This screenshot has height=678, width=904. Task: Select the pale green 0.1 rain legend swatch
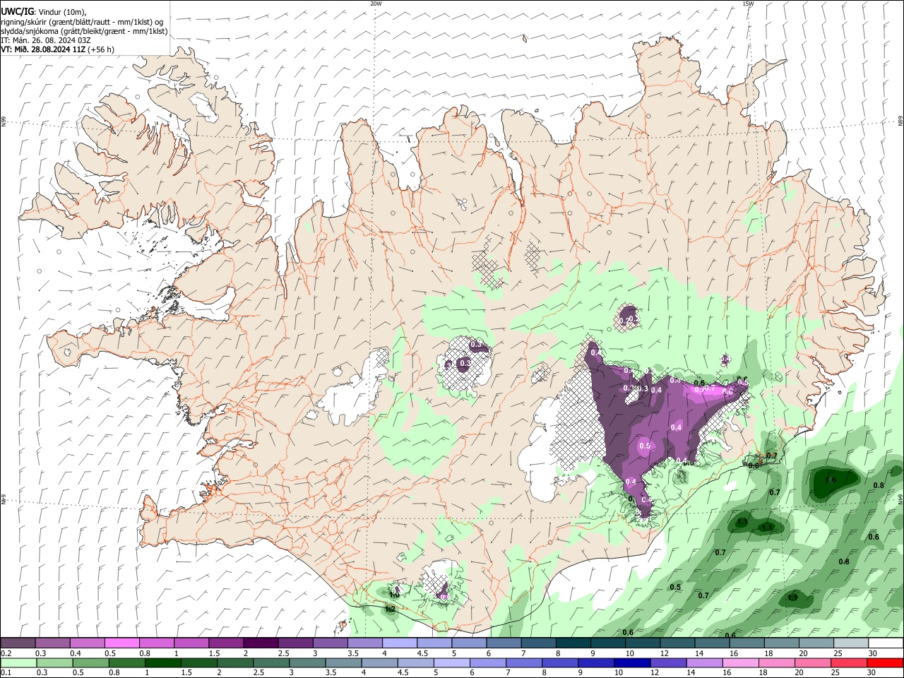18,663
